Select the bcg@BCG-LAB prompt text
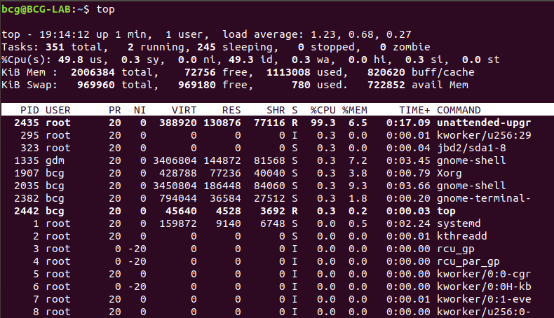Image resolution: width=554 pixels, height=318 pixels. tap(36, 9)
